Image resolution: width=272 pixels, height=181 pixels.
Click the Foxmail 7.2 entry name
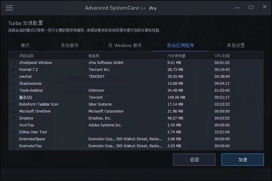(28, 69)
